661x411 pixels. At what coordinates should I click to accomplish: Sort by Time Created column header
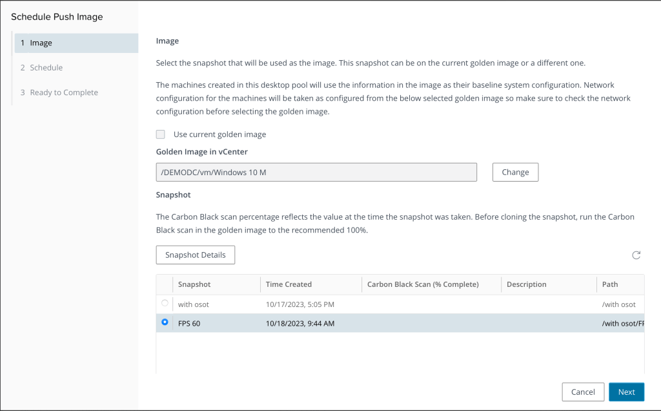coord(289,284)
